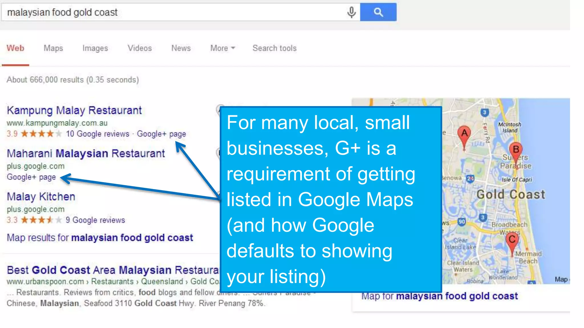Screen dimensions: 584x328
Task: Click plus.google.com under Maharani Malaysian Restaurant
Action: 36,166
